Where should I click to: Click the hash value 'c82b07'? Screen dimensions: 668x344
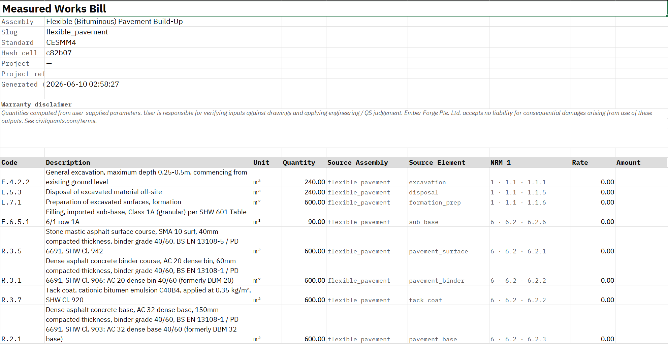point(148,53)
